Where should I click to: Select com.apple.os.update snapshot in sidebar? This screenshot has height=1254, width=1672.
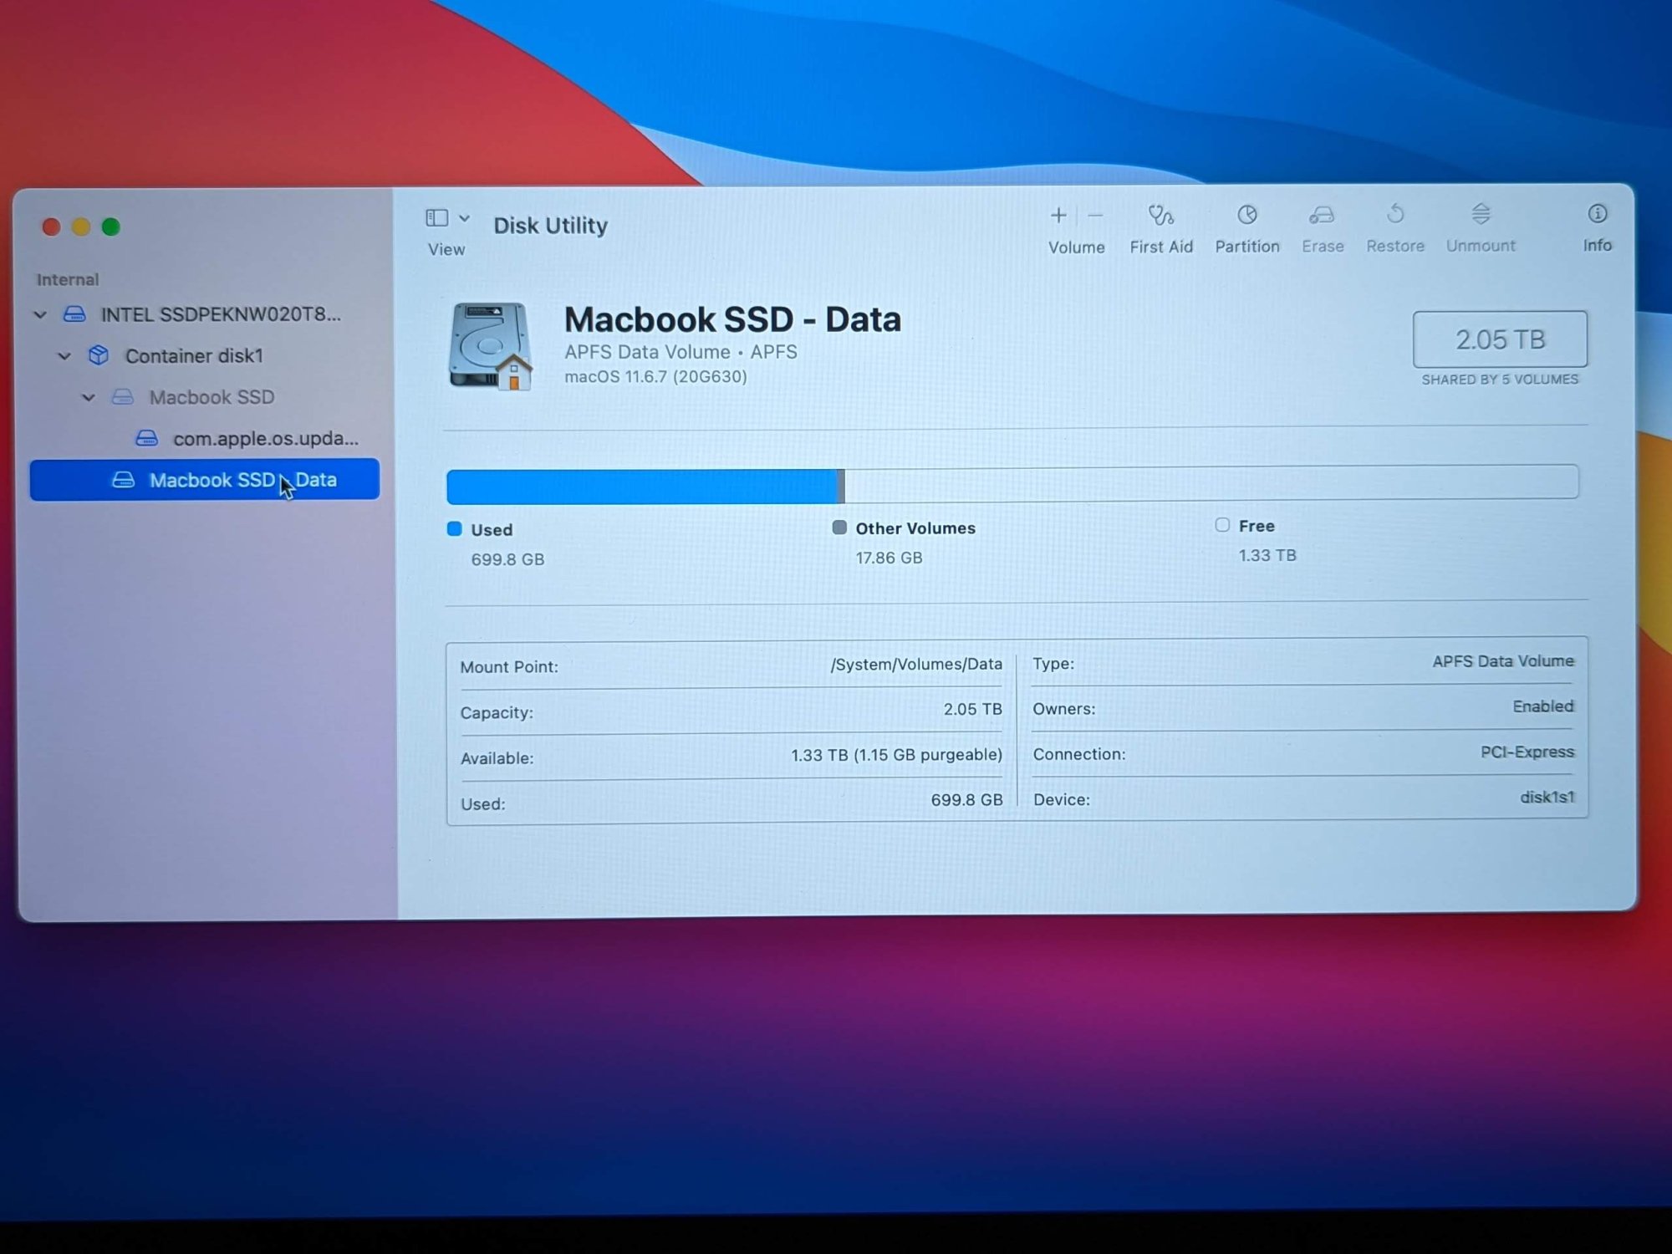tap(264, 438)
